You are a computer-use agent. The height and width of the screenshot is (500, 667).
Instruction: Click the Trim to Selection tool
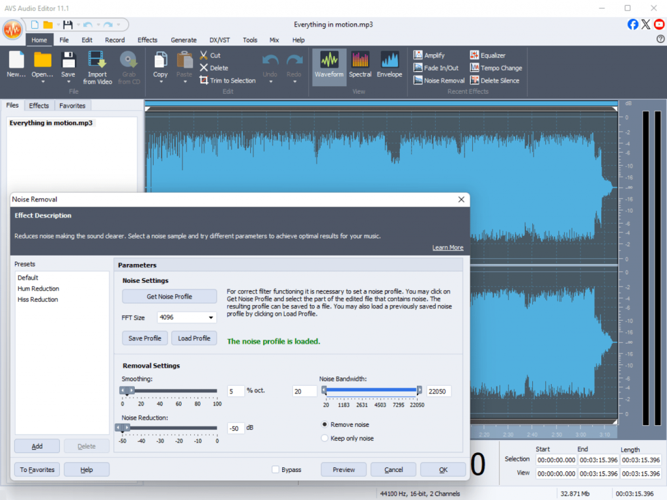(227, 81)
